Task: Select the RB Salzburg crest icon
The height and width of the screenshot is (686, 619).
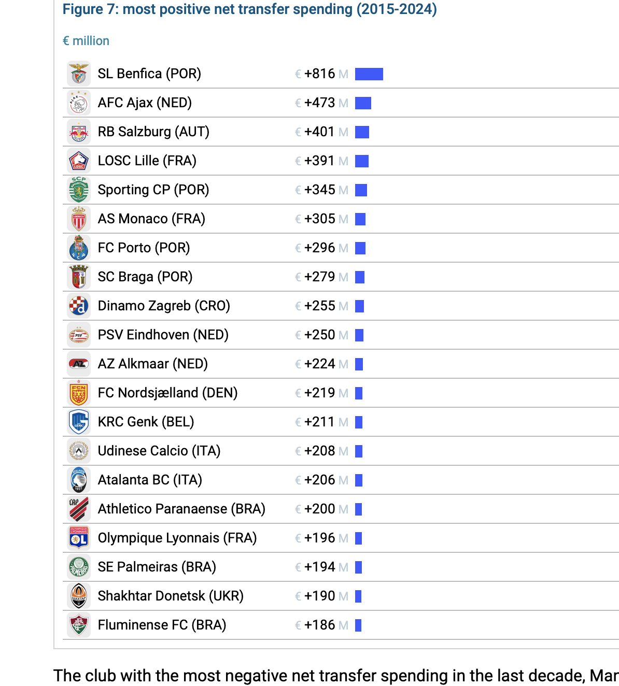Action: [x=79, y=132]
